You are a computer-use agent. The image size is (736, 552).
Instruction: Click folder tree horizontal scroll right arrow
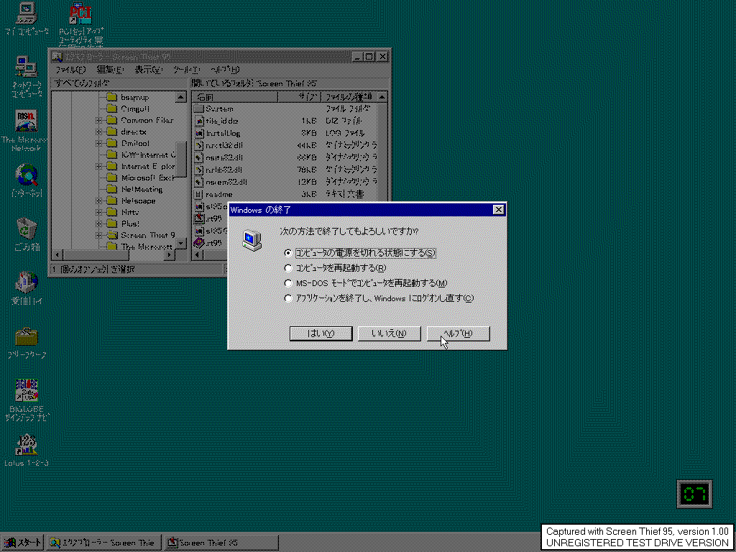click(170, 255)
